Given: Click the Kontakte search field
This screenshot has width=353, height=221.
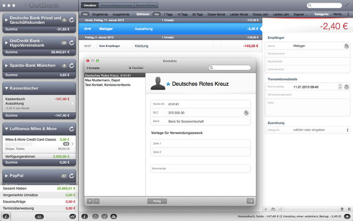Looking at the screenshot, I should tap(229, 68).
